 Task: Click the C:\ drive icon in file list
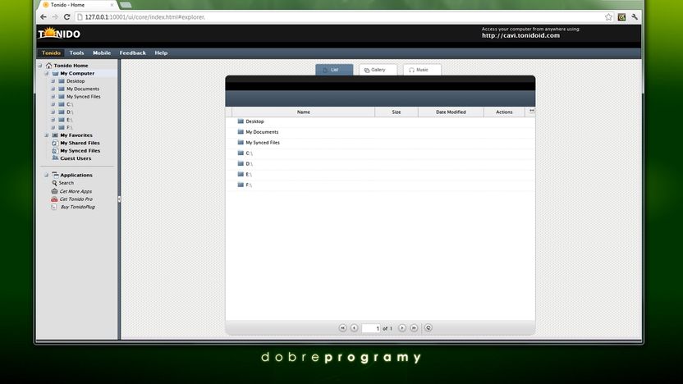click(x=241, y=153)
